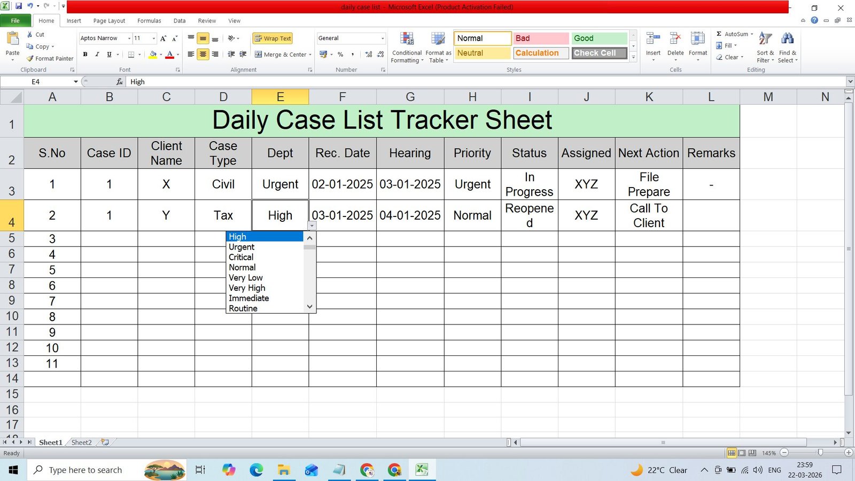Image resolution: width=855 pixels, height=481 pixels.
Task: Expand the General number format dropdown
Action: tap(383, 38)
